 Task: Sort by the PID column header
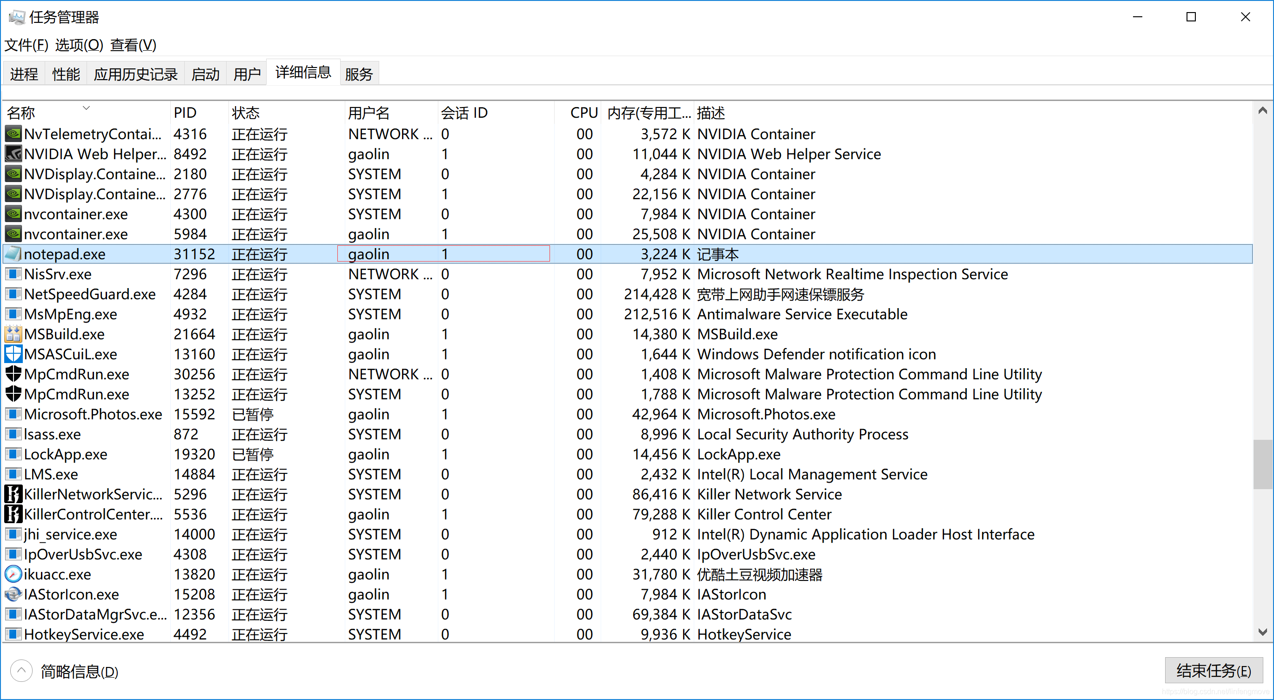click(186, 113)
